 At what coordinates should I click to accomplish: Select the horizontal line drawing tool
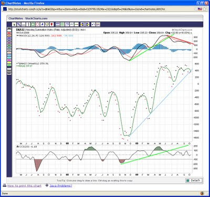pos(24,25)
